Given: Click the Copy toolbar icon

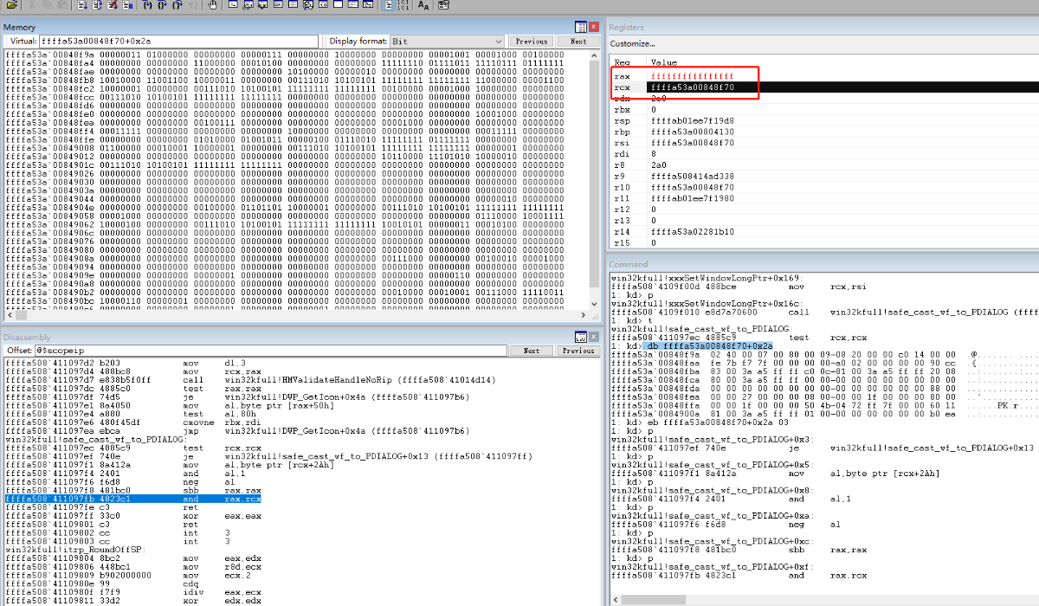Looking at the screenshot, I should click(47, 5).
